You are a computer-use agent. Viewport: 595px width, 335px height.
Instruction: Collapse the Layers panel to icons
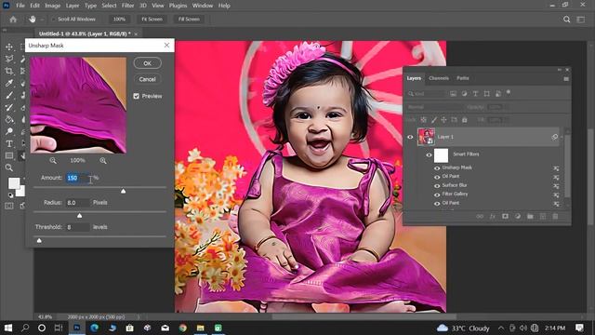560,70
